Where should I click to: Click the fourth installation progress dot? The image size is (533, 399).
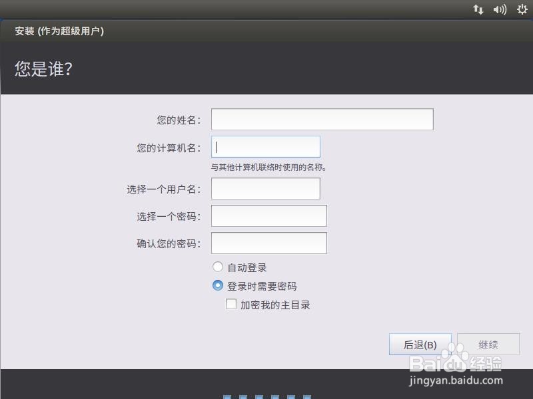[274, 394]
